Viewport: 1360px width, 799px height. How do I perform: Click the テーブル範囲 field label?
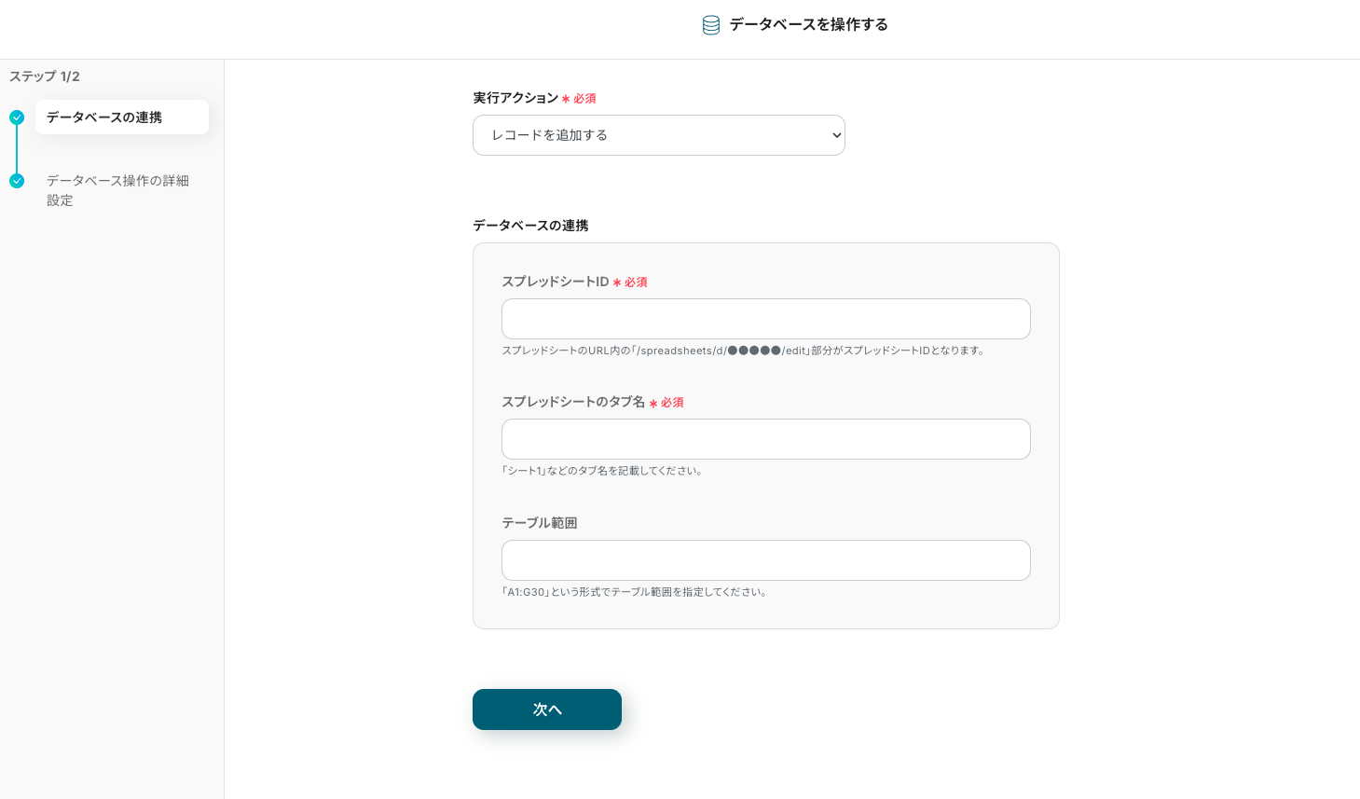[x=539, y=523]
